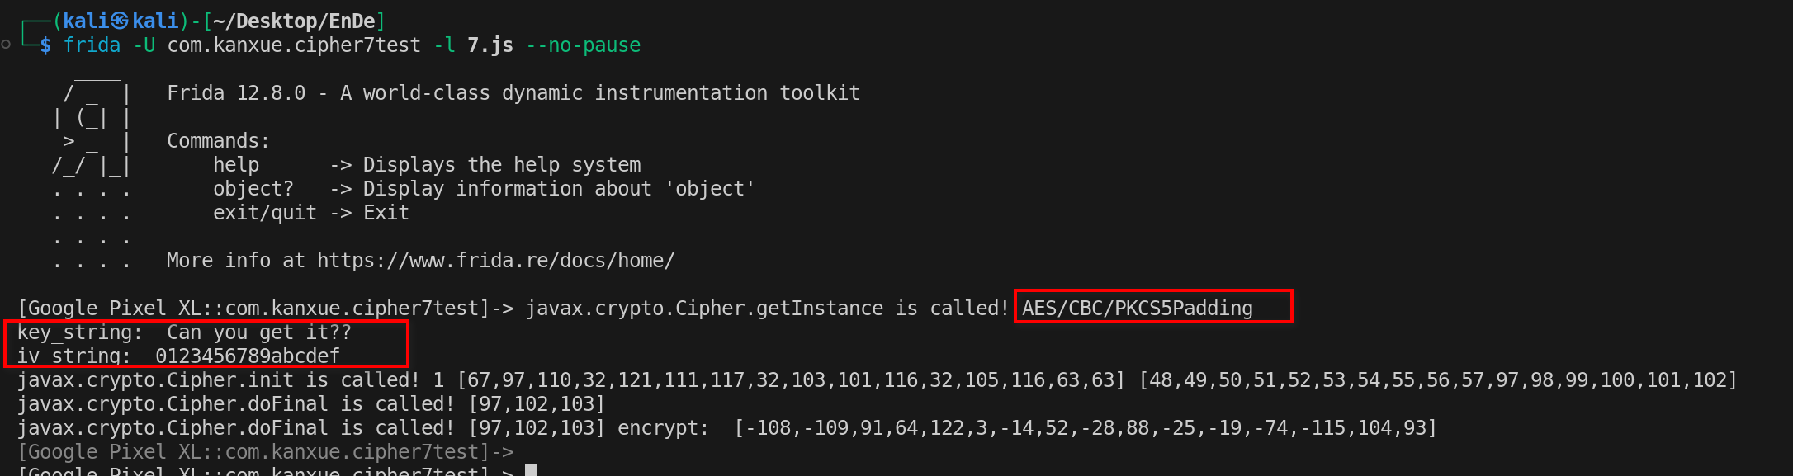
Task: Click the Cipher.getInstance is called message
Action: (x=767, y=309)
